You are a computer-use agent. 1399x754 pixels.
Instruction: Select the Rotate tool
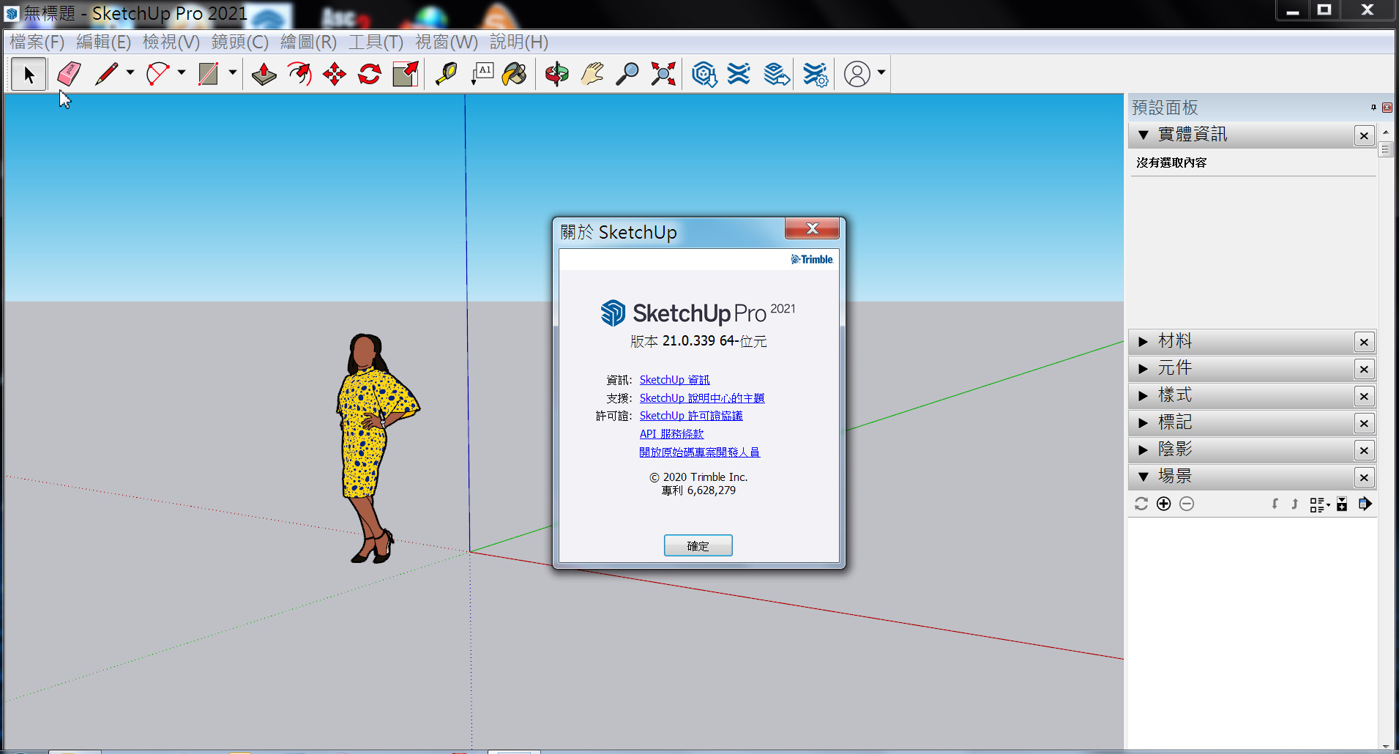click(370, 74)
